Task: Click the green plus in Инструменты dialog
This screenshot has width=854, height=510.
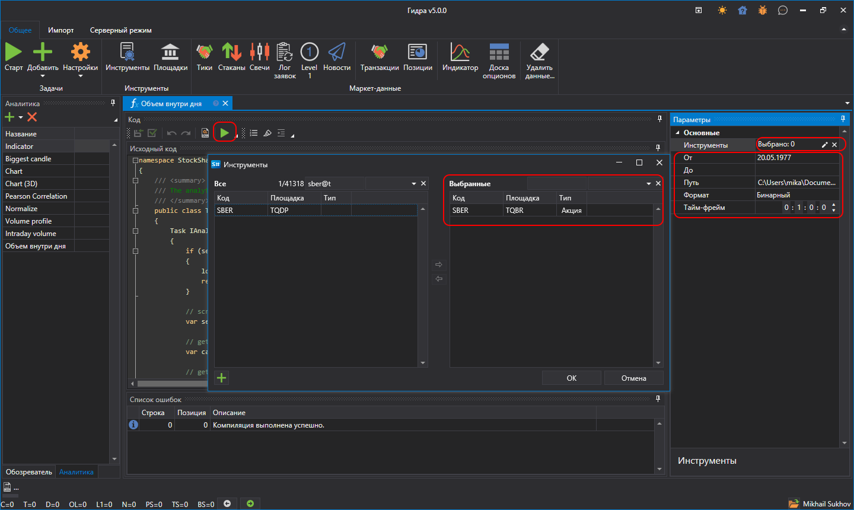Action: [222, 378]
